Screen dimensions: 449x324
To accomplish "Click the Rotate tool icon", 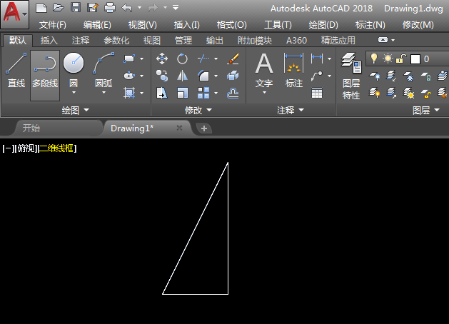I will click(x=182, y=59).
